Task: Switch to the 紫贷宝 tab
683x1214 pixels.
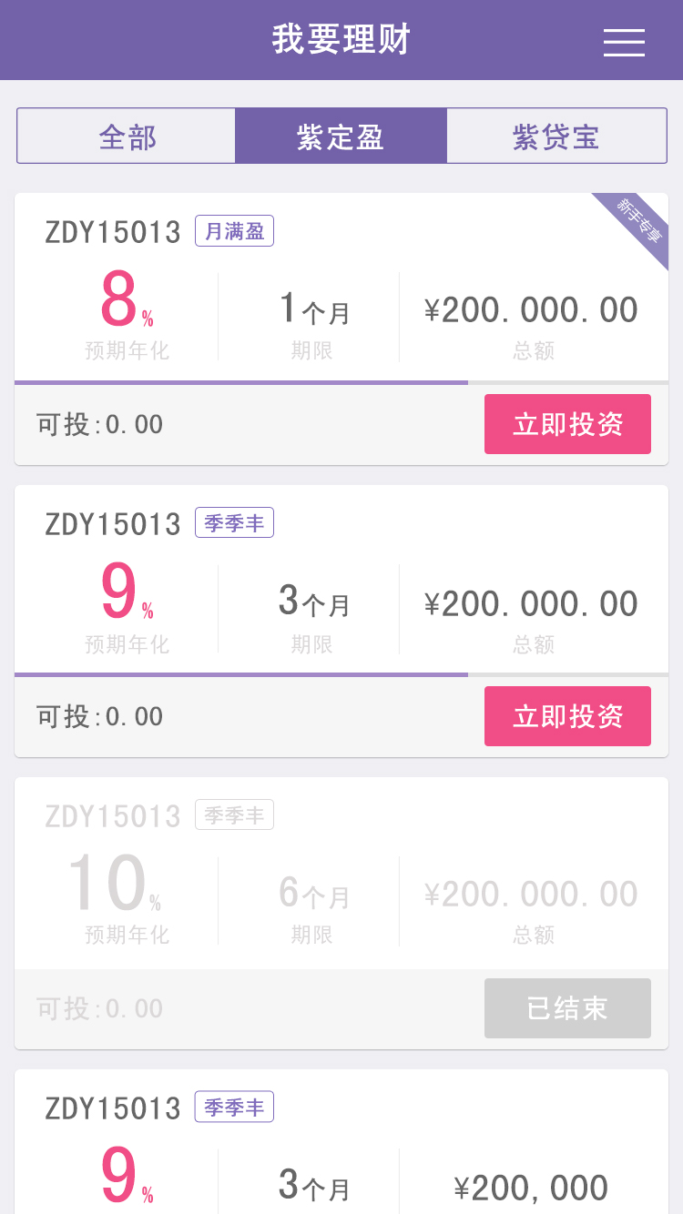Action: click(x=556, y=137)
